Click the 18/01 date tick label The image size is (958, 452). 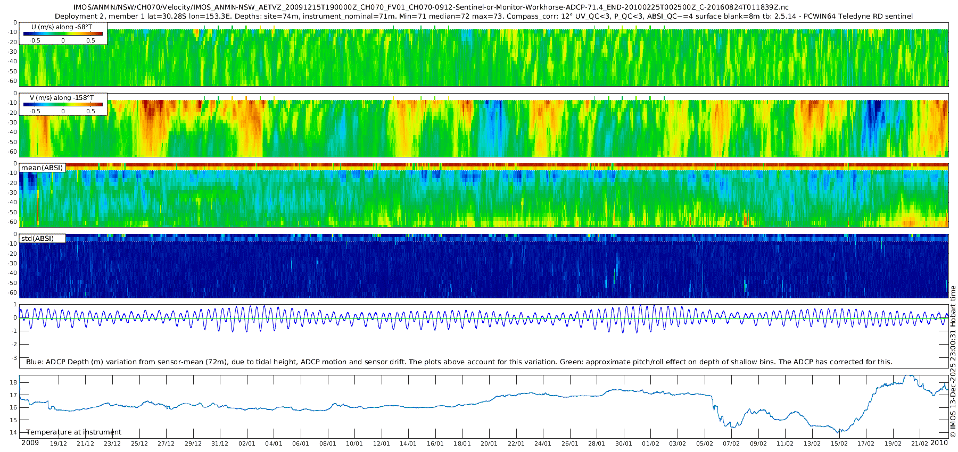(463, 443)
